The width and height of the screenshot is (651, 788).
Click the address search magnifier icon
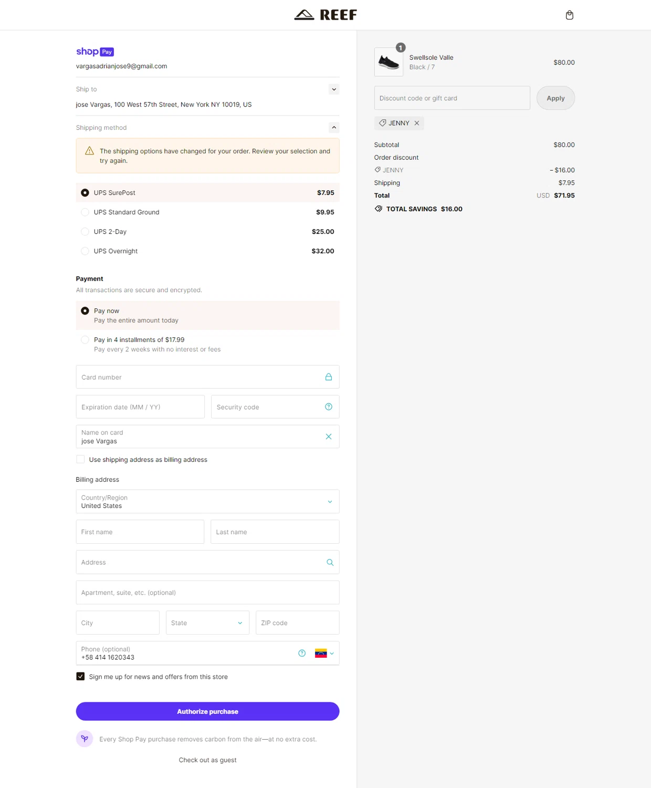[x=330, y=562]
